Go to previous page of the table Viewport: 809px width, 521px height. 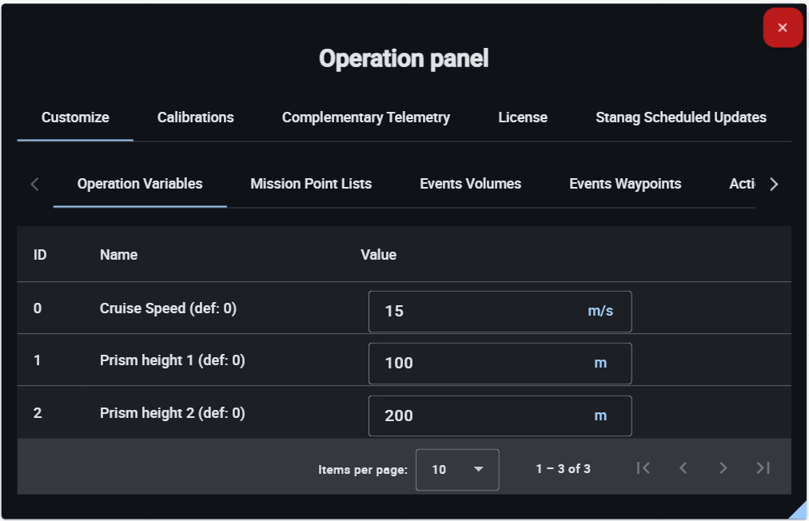coord(683,468)
